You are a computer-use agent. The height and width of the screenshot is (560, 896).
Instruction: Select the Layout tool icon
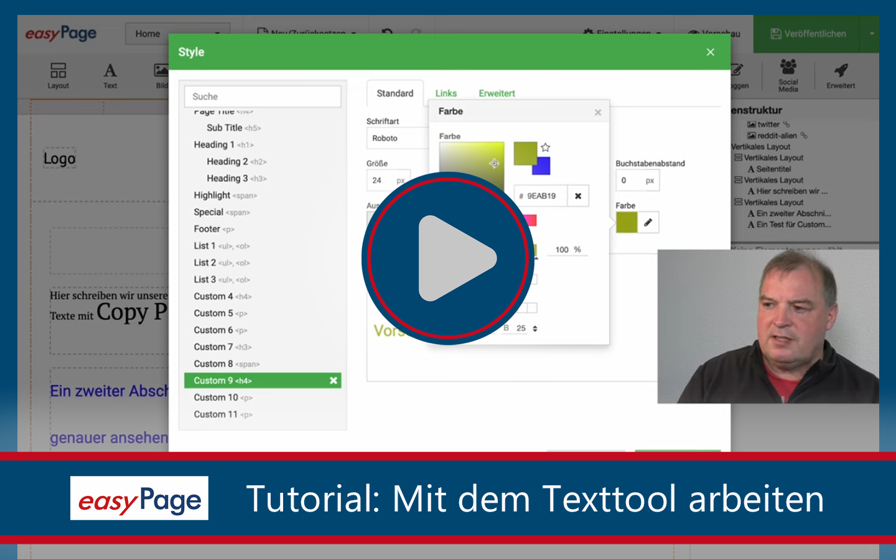[x=58, y=72]
